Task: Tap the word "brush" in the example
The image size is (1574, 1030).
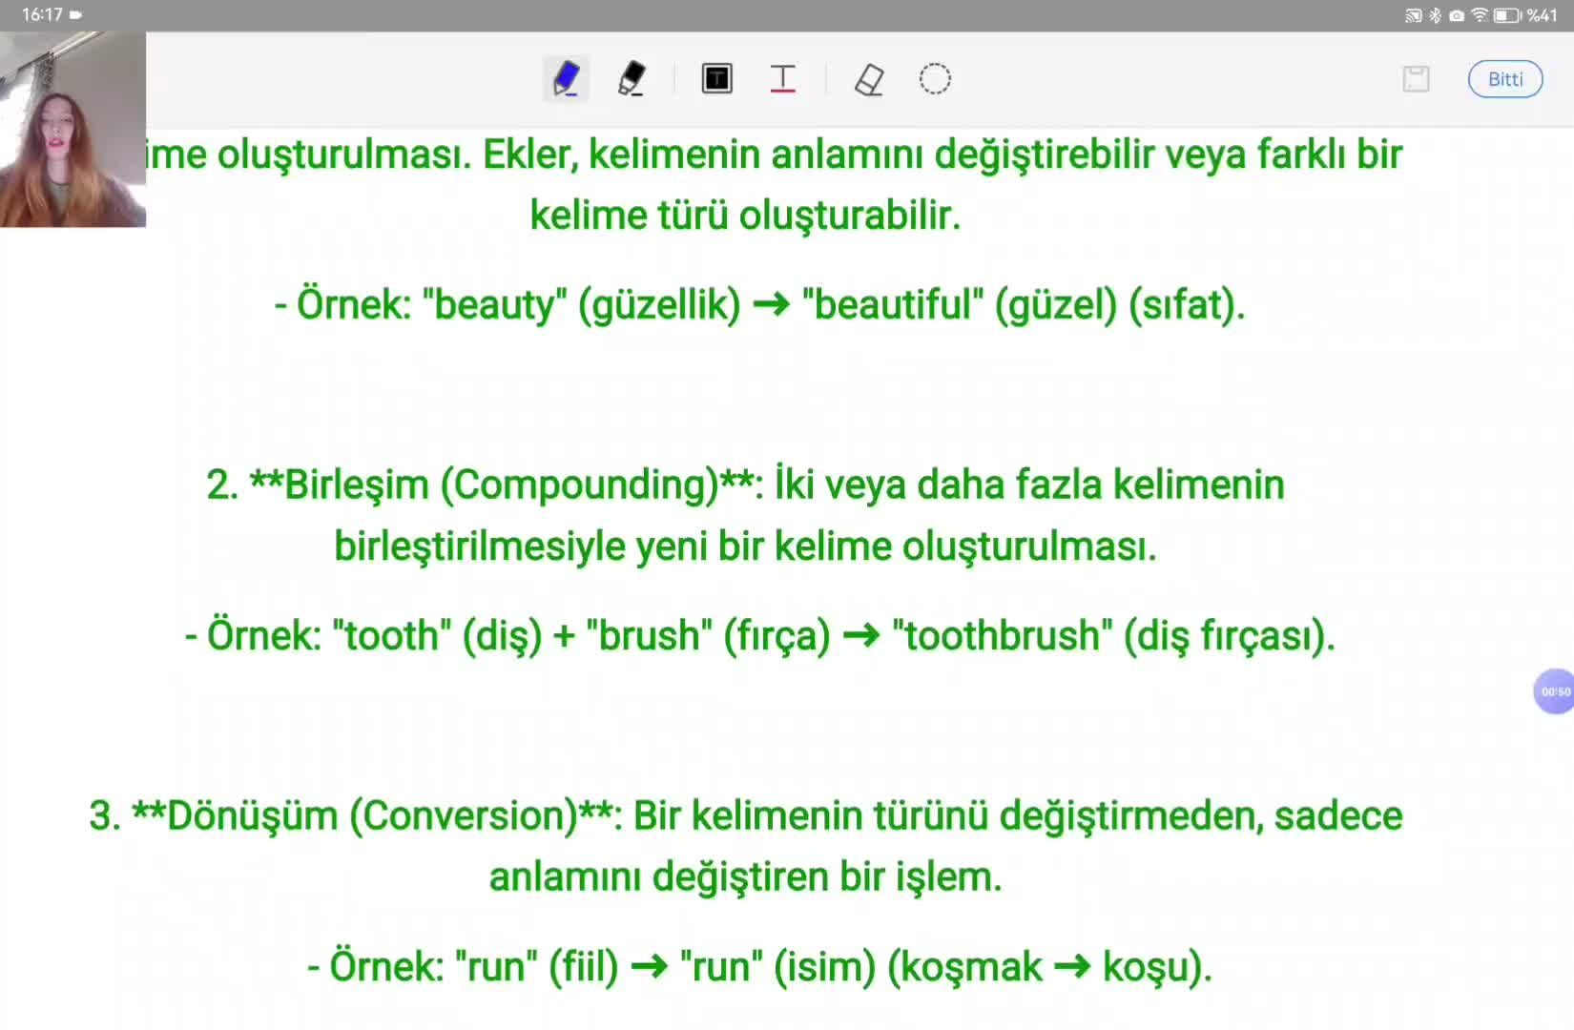Action: coord(649,635)
